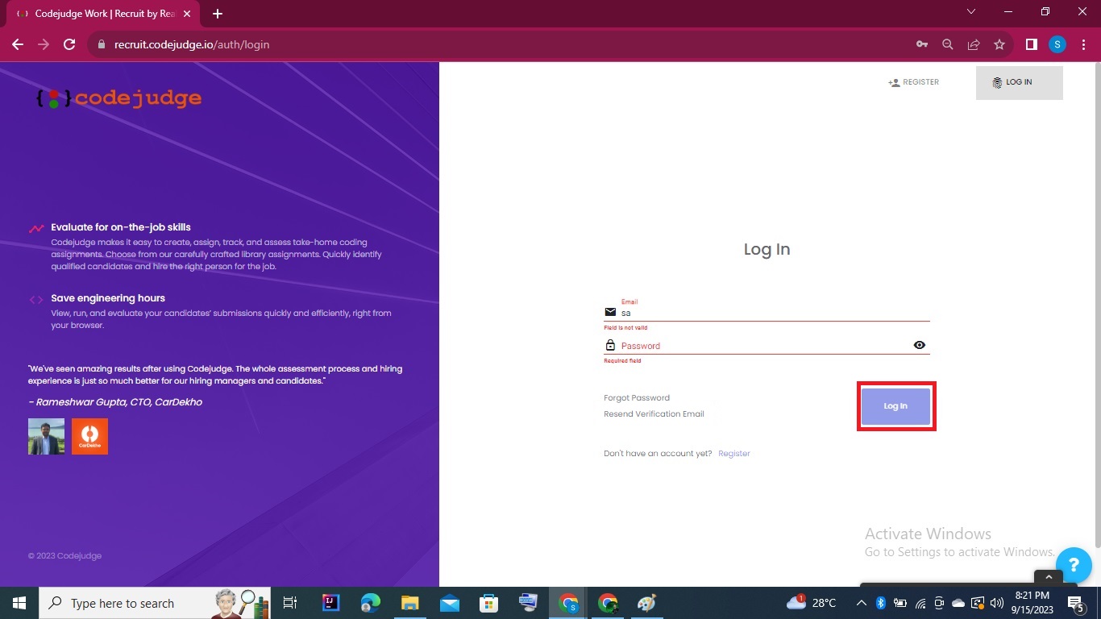Open the Chrome profile avatar
Screen dimensions: 1101x619
click(1057, 44)
